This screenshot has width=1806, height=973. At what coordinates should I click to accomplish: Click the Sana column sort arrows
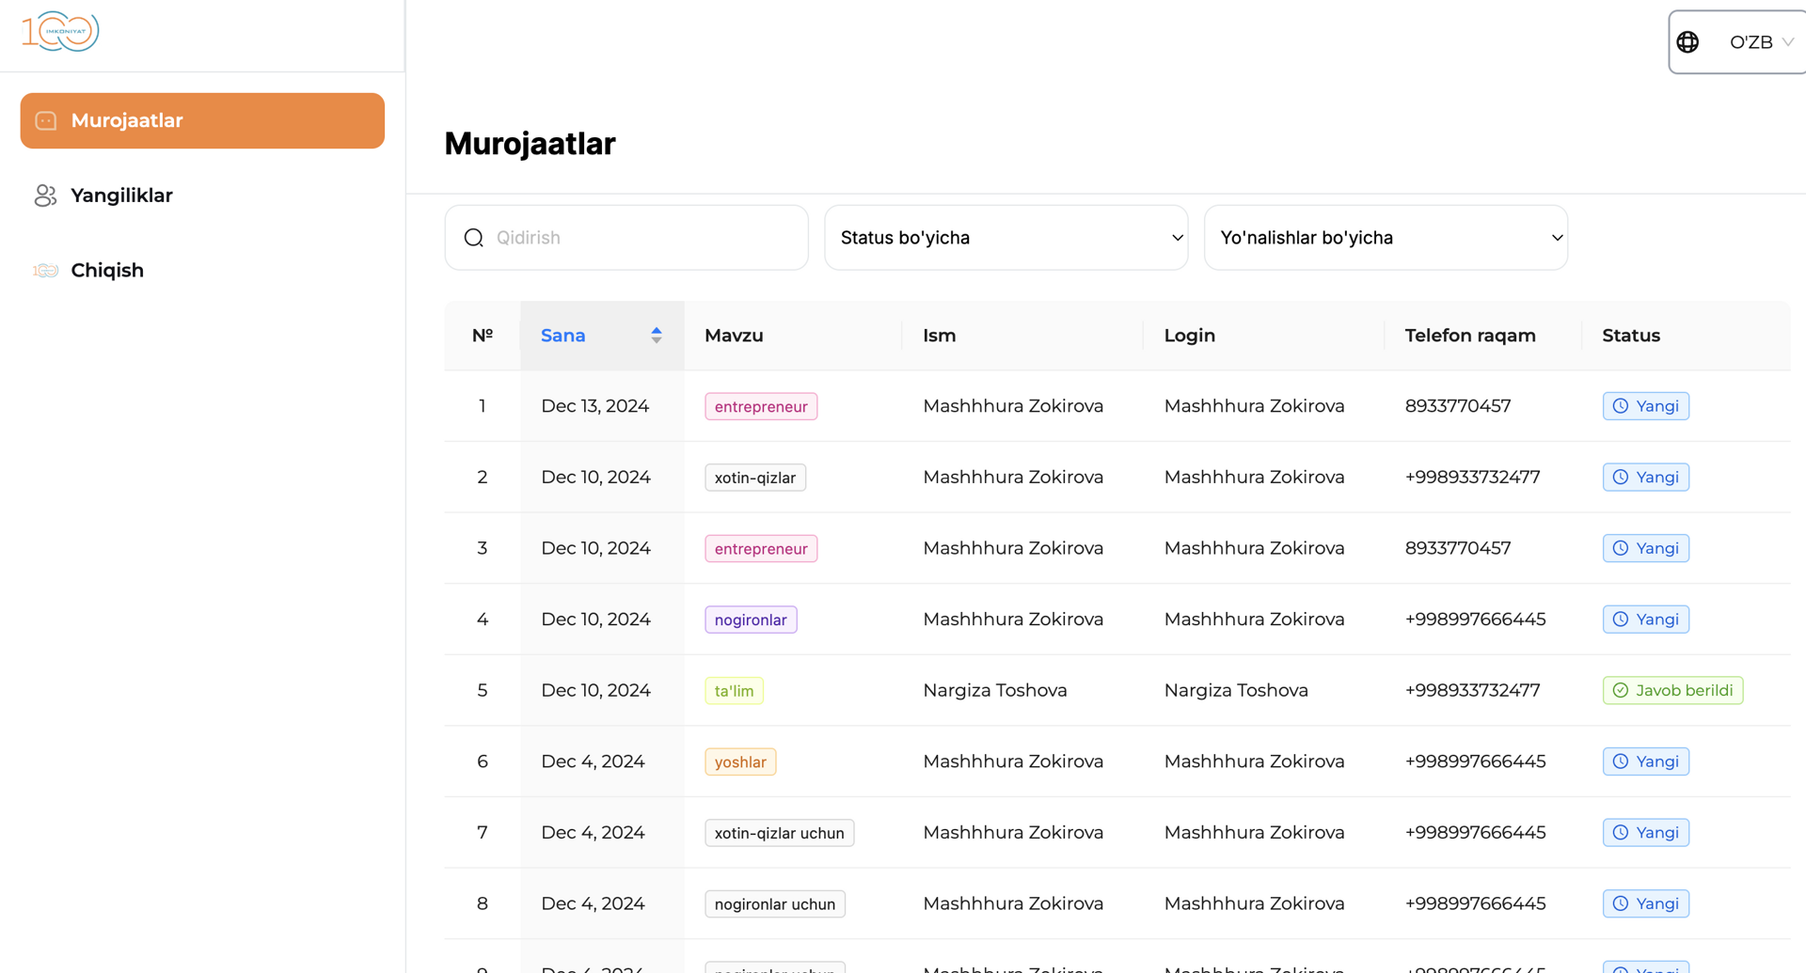point(657,336)
